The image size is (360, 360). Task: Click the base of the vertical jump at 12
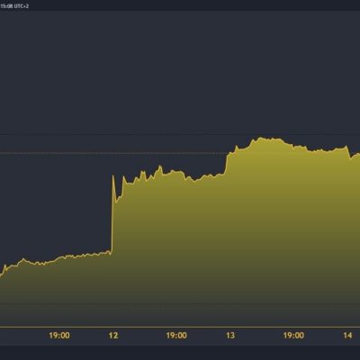coord(111,253)
